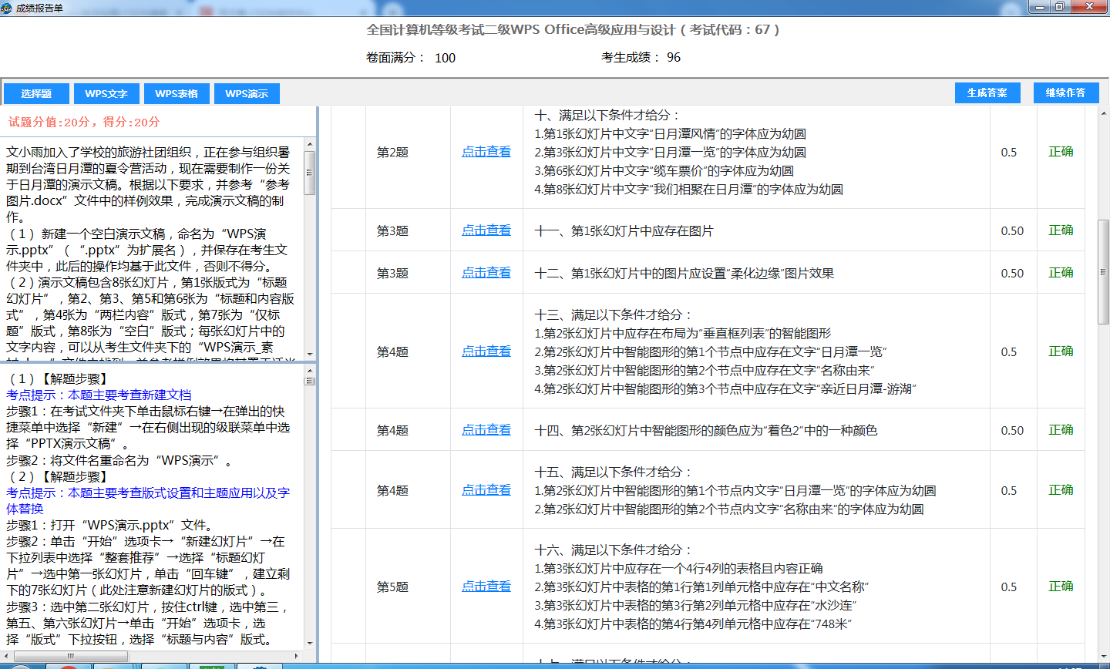Viewport: 1110px width, 669px height.
Task: Open 点击查看 link in the 十三 智能图形 row
Action: [486, 351]
